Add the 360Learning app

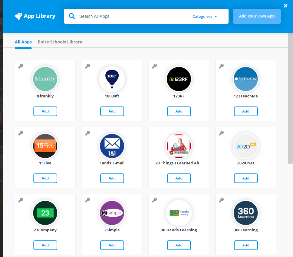pos(246,245)
